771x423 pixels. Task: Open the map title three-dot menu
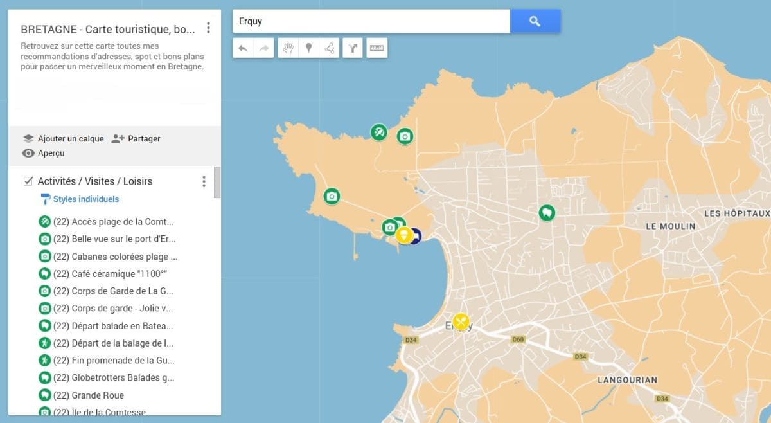click(208, 28)
